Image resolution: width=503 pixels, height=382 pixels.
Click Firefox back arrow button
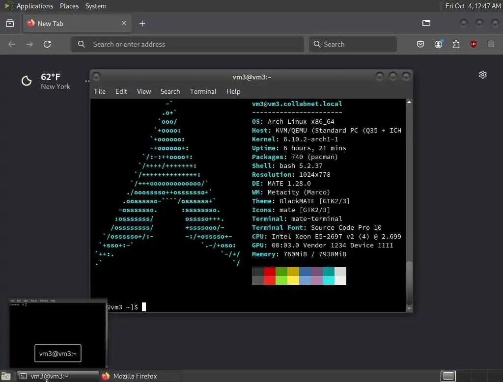(x=12, y=44)
